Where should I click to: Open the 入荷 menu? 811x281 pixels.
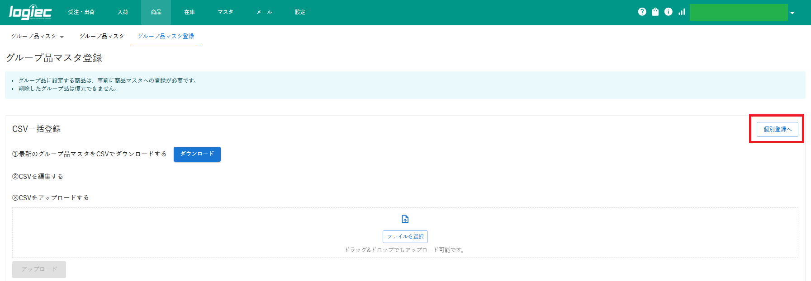pyautogui.click(x=123, y=12)
